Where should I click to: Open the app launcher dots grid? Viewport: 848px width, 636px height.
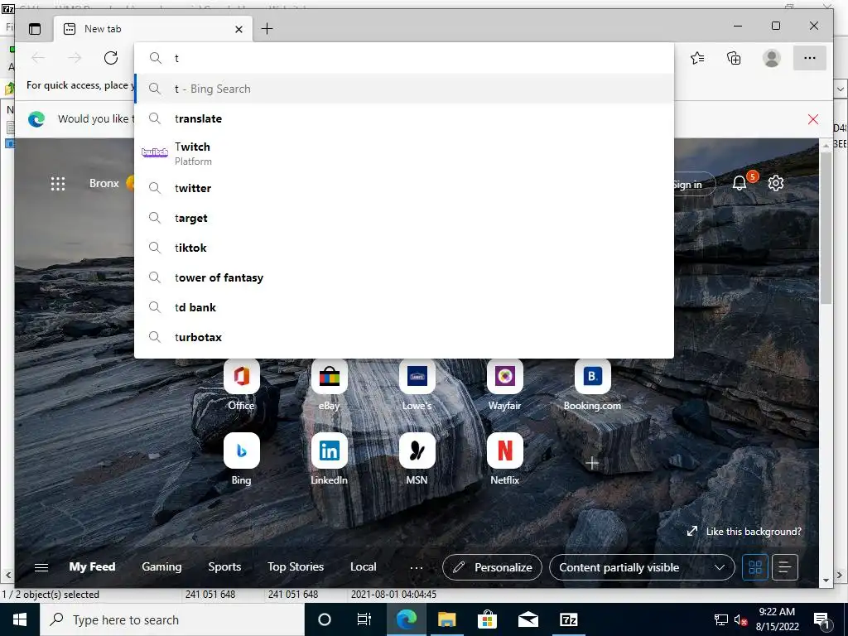(58, 183)
